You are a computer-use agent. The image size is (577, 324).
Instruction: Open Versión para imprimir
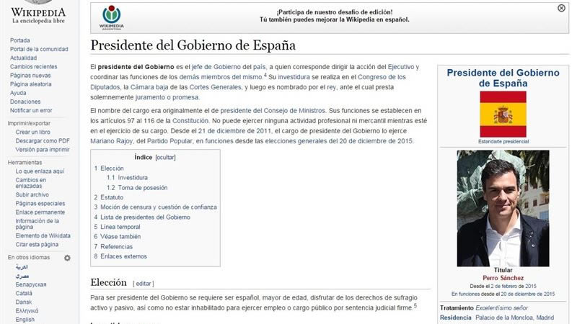[x=43, y=150]
